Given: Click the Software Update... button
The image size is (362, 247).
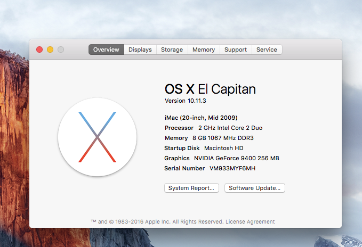Looking at the screenshot, I should (255, 188).
